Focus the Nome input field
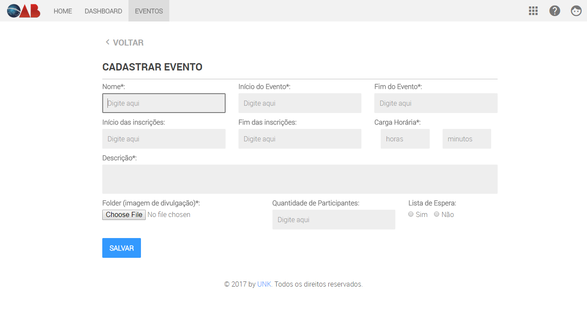This screenshot has width=587, height=330. coord(164,103)
